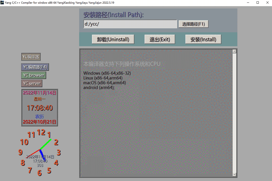Click the analog clock face
Image resolution: width=272 pixels, height=181 pixels.
click(40, 152)
